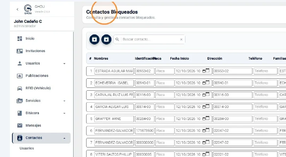The image size is (286, 157).
Task: Click the Invitaciones card icon
Action: [19, 51]
